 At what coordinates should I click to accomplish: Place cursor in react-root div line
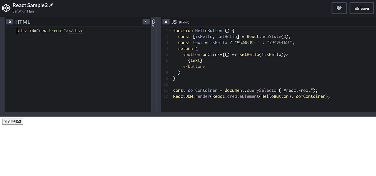[x=50, y=30]
